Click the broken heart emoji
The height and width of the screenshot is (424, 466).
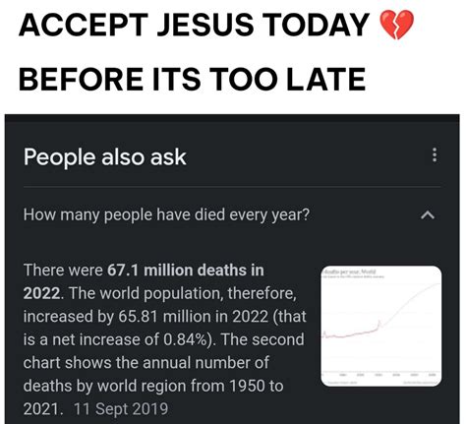pyautogui.click(x=396, y=25)
